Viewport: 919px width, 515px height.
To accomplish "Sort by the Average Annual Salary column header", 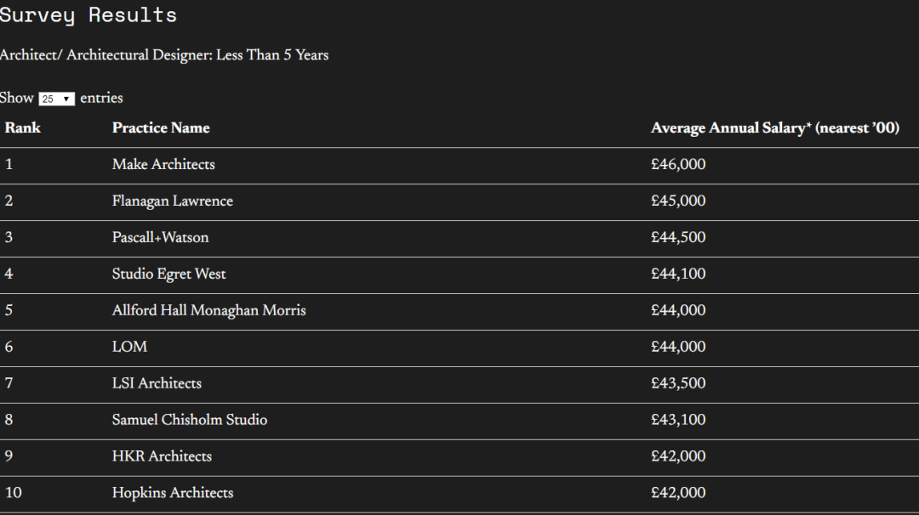I will tap(774, 128).
